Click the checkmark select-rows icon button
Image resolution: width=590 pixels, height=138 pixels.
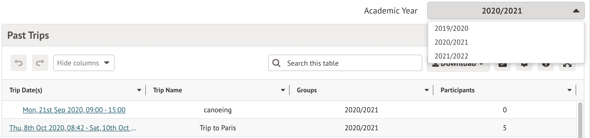502,65
